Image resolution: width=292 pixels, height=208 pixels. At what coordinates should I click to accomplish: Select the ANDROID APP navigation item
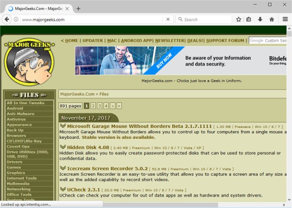(136, 41)
